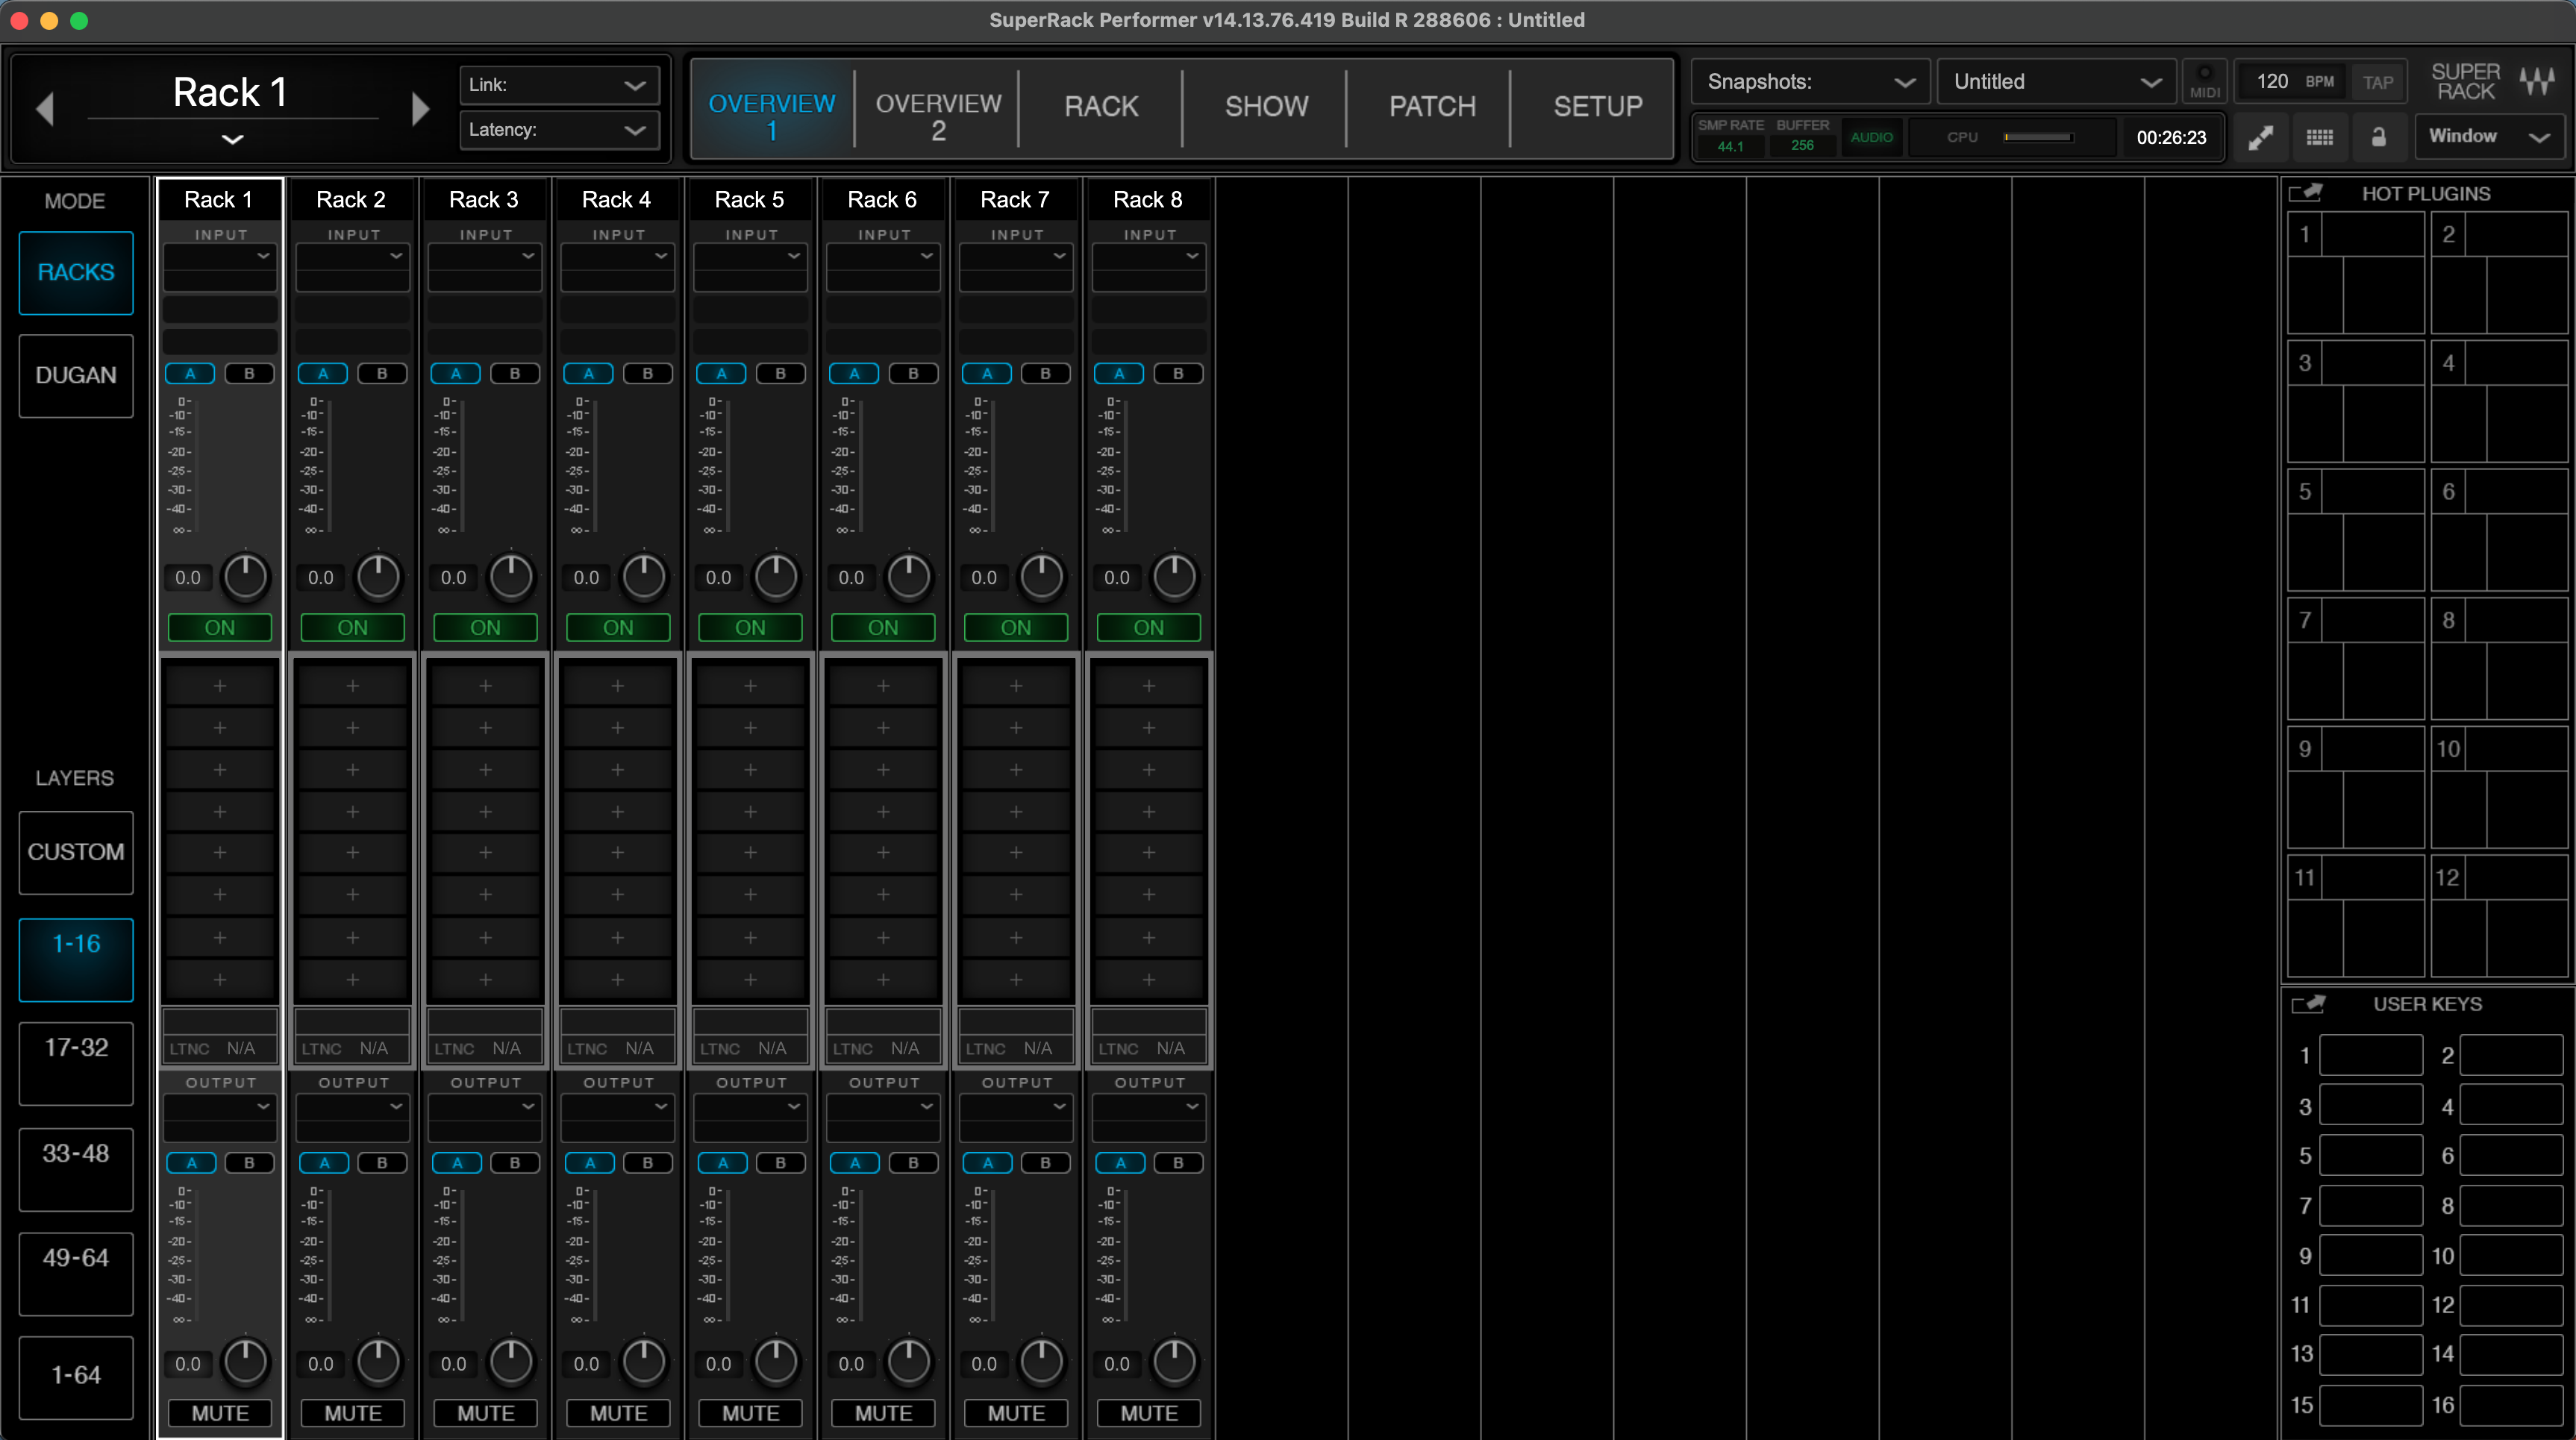The width and height of the screenshot is (2576, 1440).
Task: Add a plugin in Rack 3's first slot
Action: 486,686
